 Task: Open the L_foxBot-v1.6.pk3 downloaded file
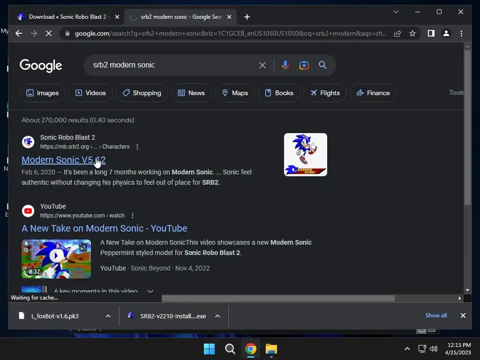(55, 316)
